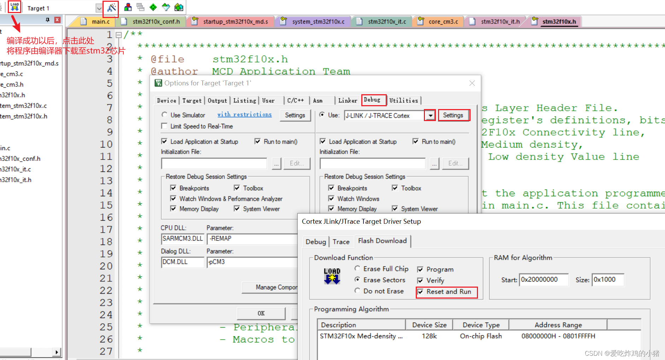Open the 'with restrictions' link
Viewport: 665px width, 360px height.
coord(245,115)
